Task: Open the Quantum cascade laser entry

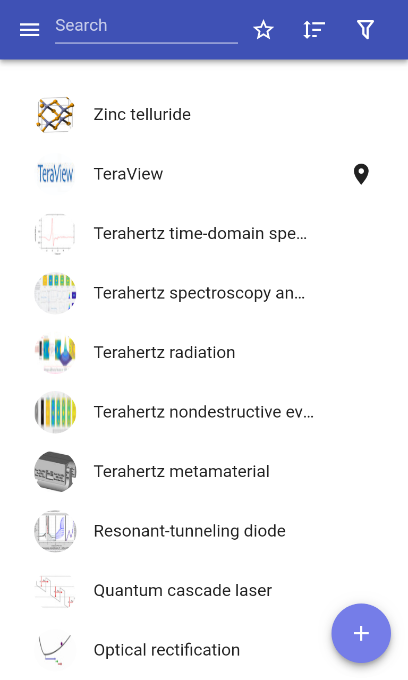Action: (204, 591)
